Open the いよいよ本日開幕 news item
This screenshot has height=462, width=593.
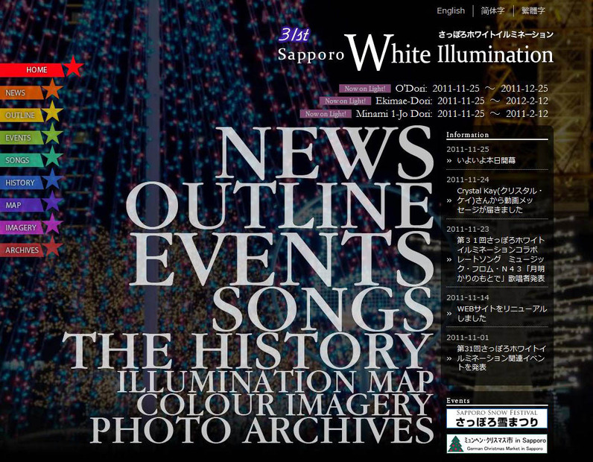click(x=486, y=160)
